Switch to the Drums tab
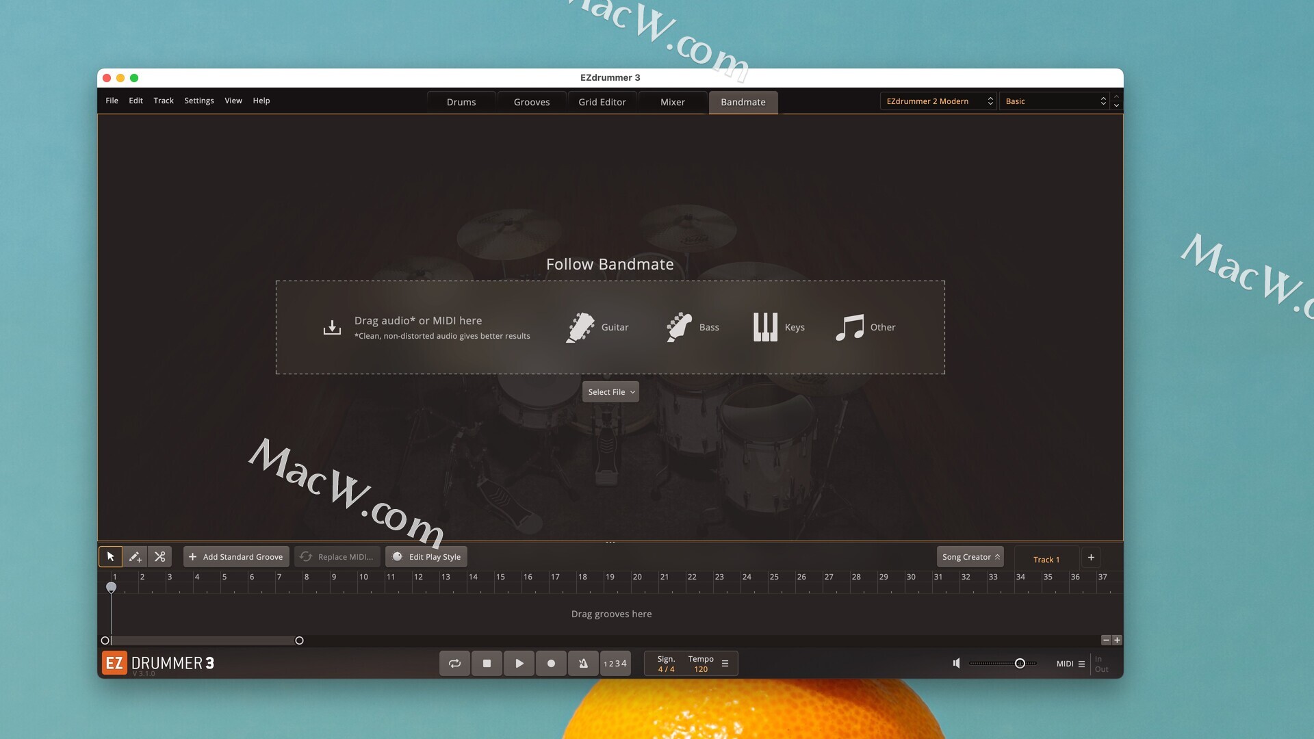This screenshot has height=739, width=1314. [461, 102]
